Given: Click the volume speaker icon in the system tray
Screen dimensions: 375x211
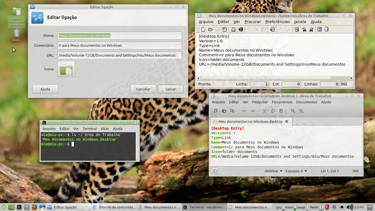Looking at the screenshot, I should [x=349, y=207].
